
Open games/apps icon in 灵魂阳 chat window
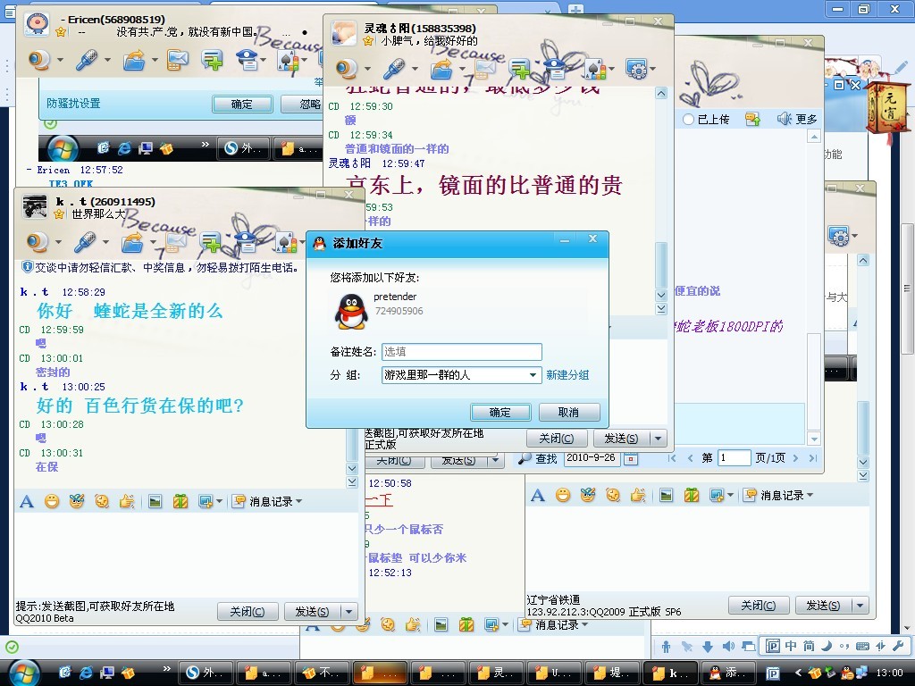(593, 69)
